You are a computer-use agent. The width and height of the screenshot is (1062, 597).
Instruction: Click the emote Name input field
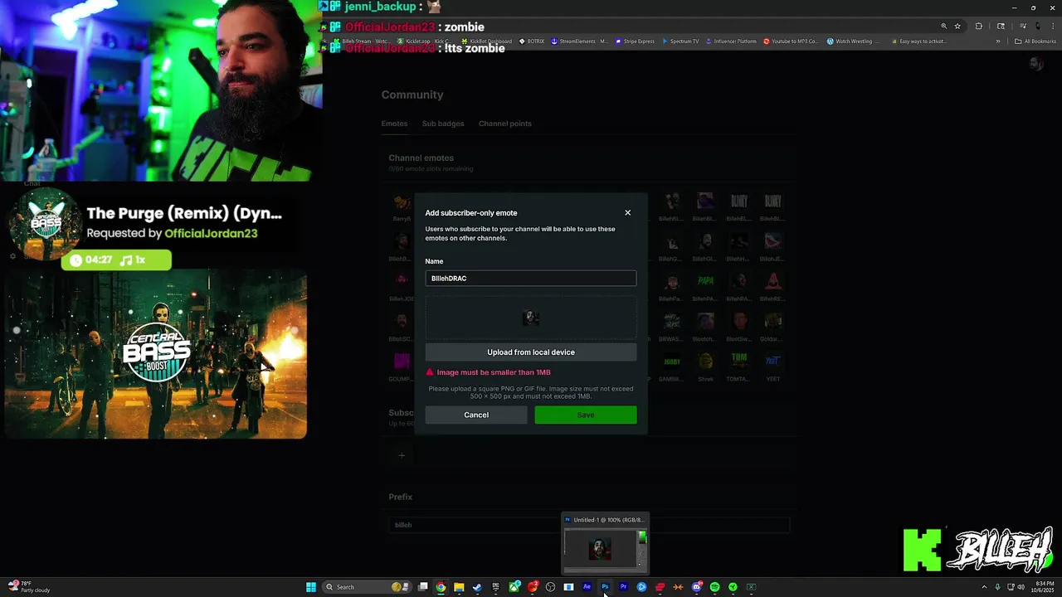[531, 279]
